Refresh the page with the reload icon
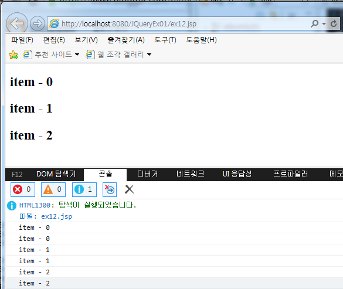 click(x=334, y=23)
